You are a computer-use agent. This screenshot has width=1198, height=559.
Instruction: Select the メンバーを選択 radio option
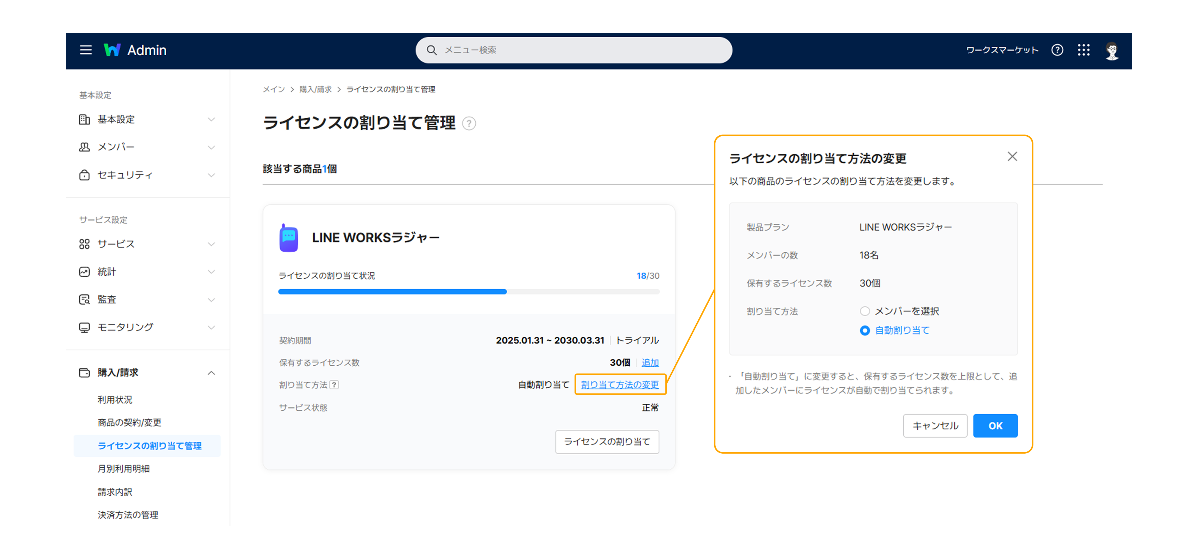(x=865, y=311)
